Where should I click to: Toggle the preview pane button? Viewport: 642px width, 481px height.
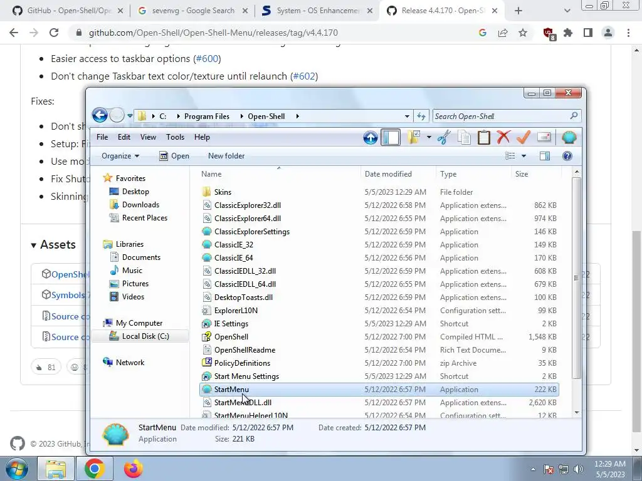coord(545,156)
